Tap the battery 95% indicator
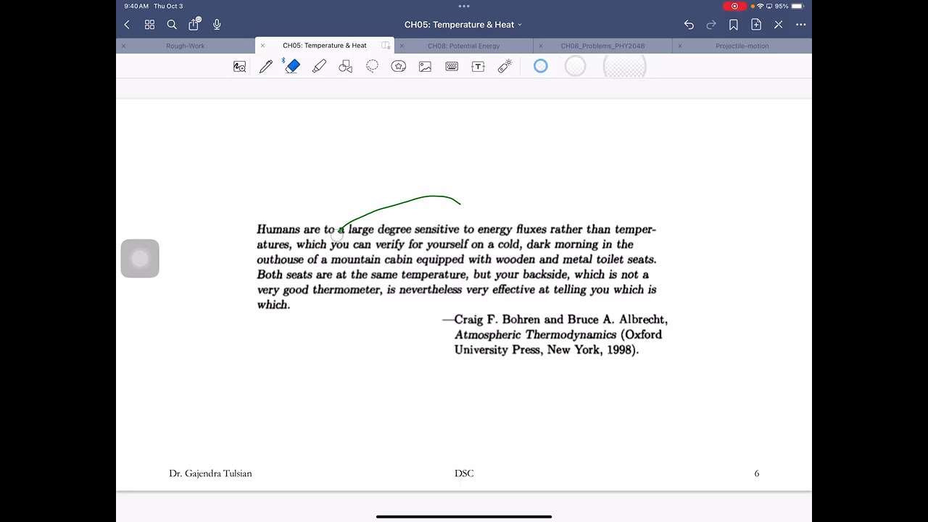 click(x=789, y=6)
